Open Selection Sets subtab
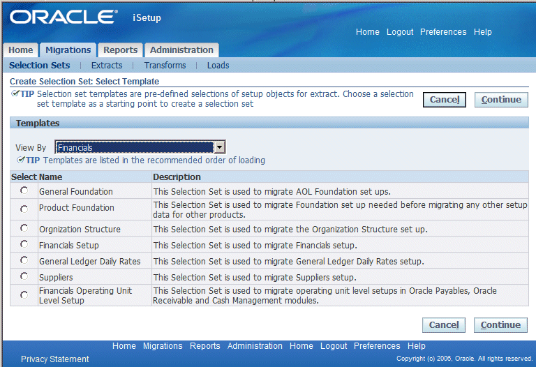536x367 pixels. [x=39, y=66]
